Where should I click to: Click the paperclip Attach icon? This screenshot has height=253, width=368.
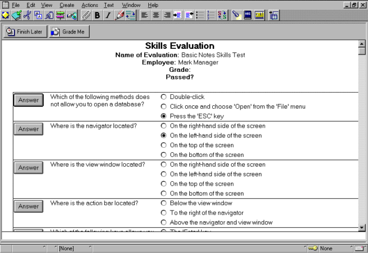tap(86, 16)
